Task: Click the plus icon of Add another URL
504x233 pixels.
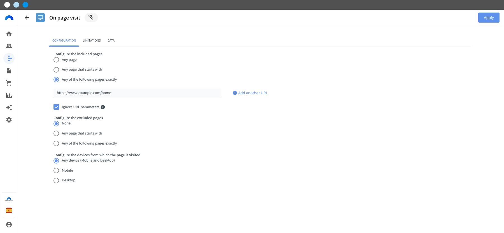Action: tap(235, 93)
